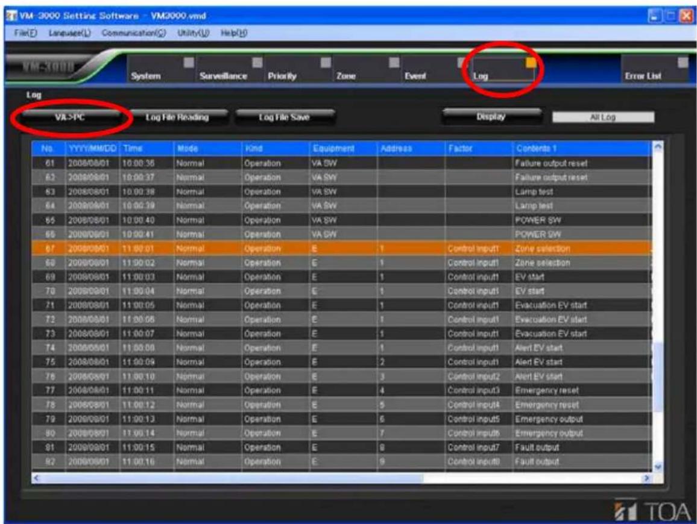The image size is (697, 524).
Task: Switch to the Priority tab
Action: pos(298,69)
